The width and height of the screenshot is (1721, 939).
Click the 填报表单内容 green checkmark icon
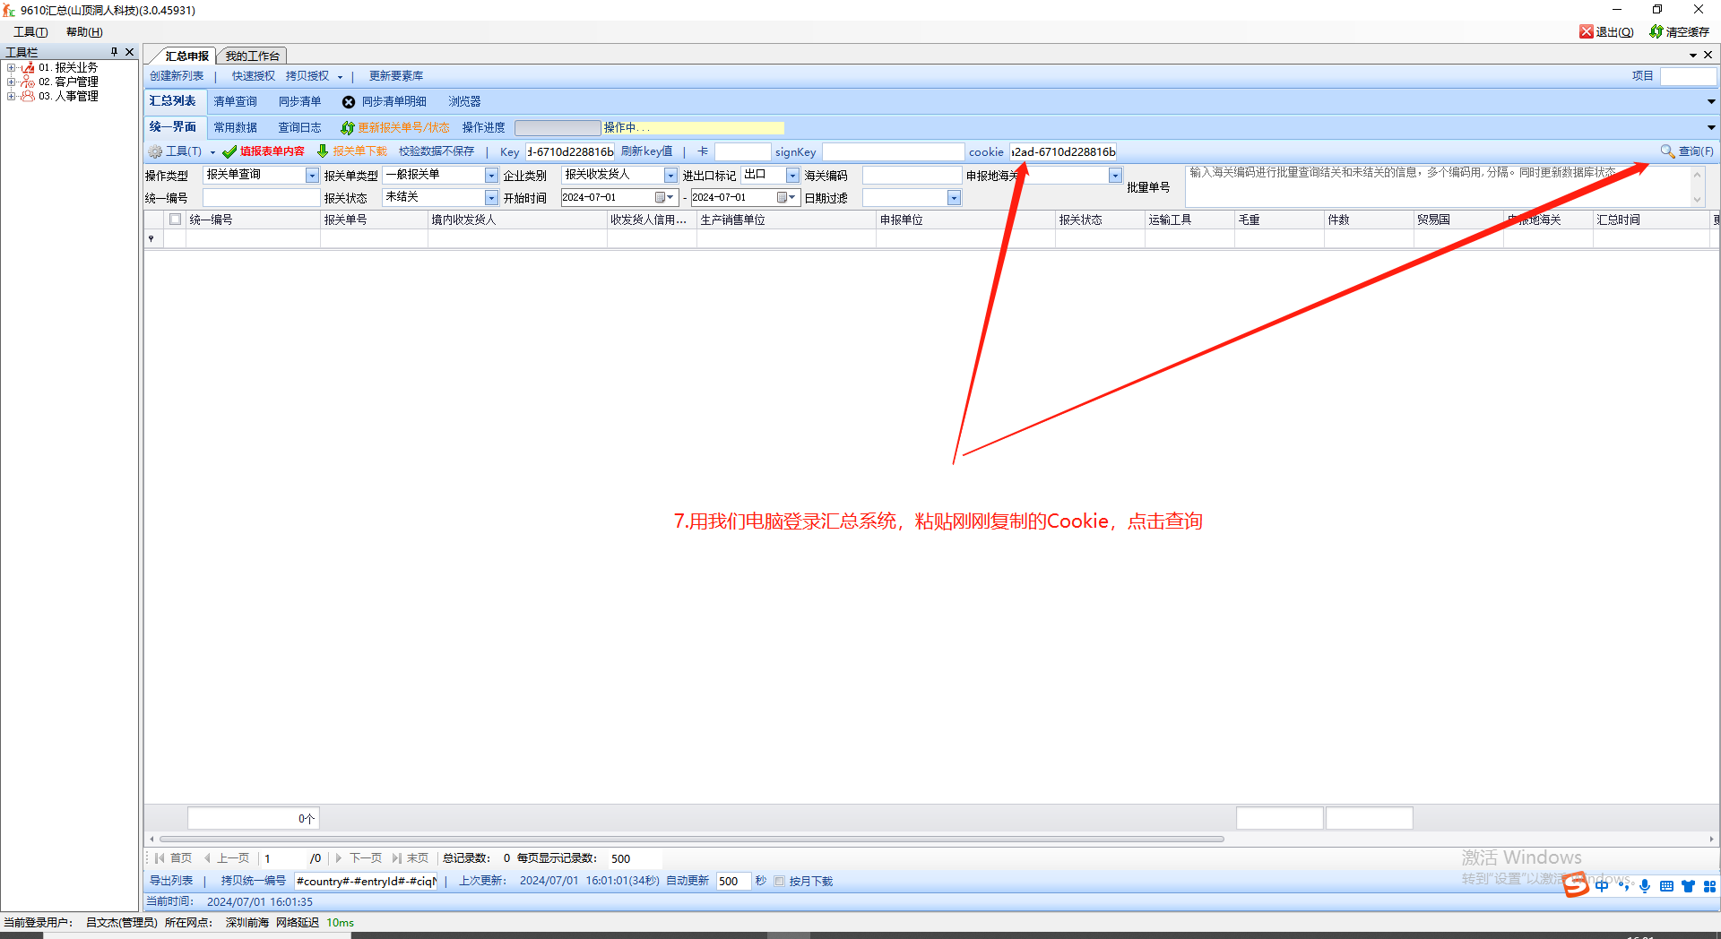(x=229, y=151)
